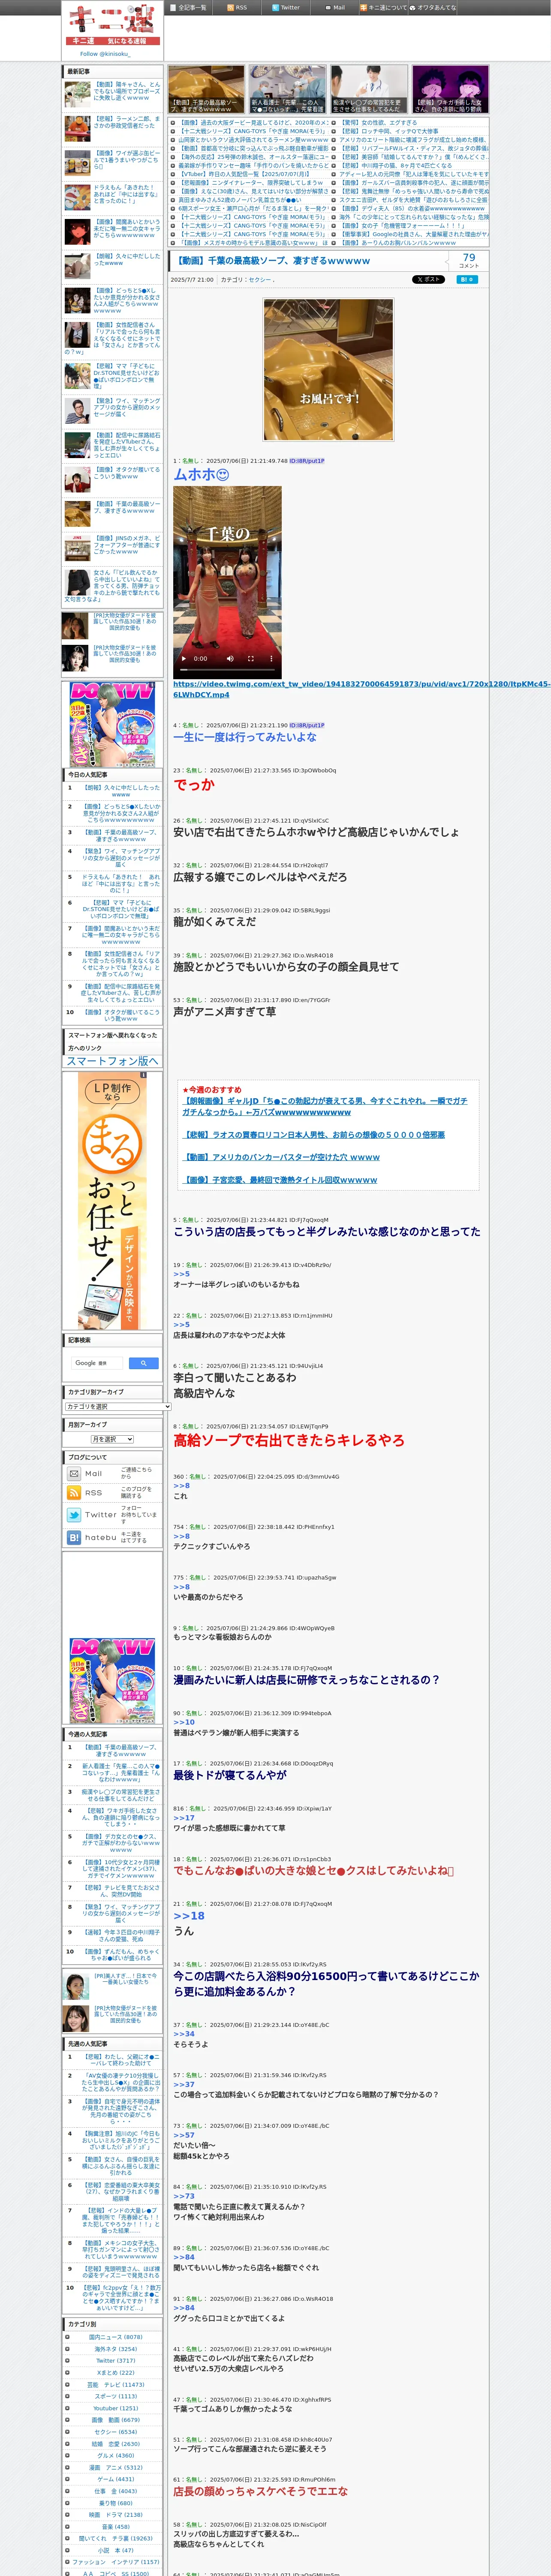Click the blue B! hatena bookmark counter

(x=467, y=280)
